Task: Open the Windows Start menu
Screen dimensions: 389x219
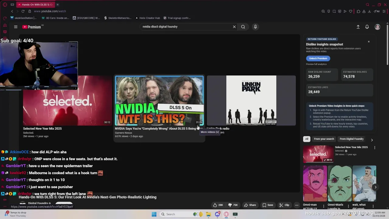Action: pos(154,214)
